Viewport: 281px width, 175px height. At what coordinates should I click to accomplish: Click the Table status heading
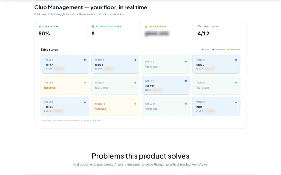49,50
